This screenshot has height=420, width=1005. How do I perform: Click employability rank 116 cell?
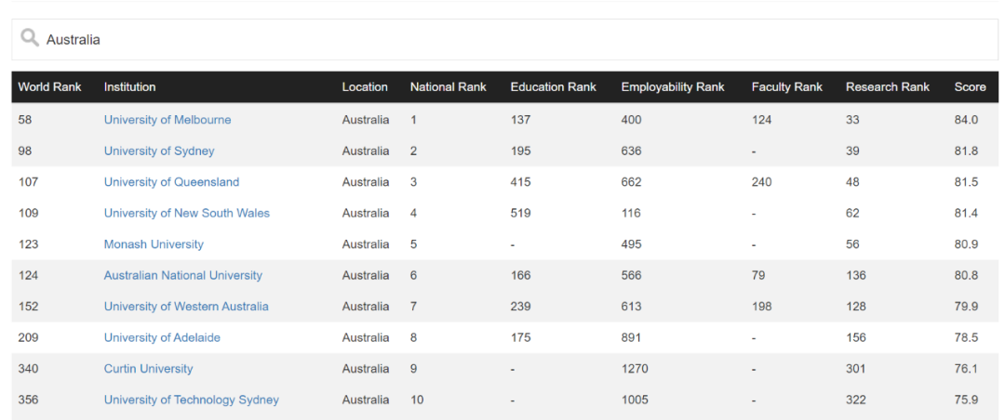click(631, 213)
